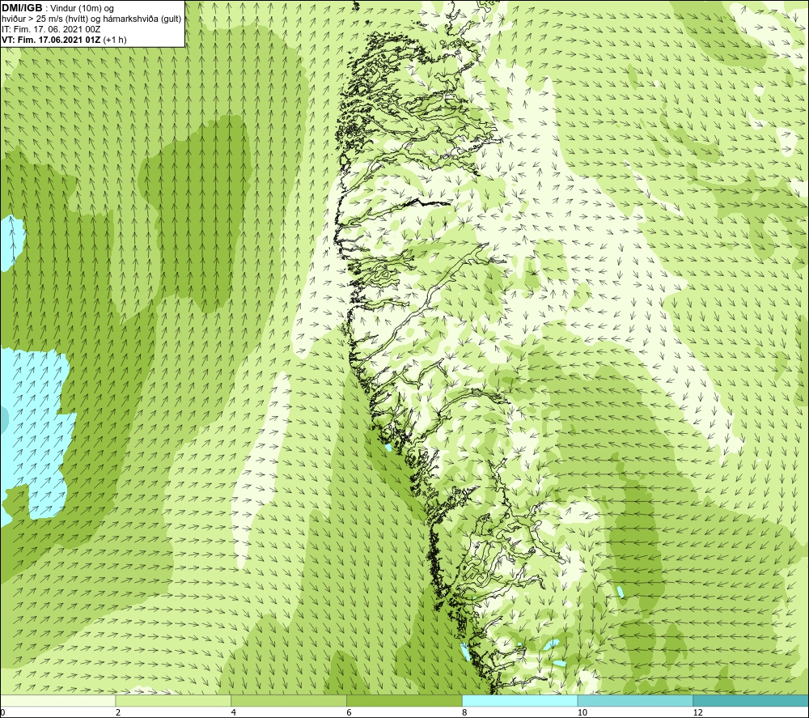
Task: Click the 'IT: Fim. 17. 06. 2021 00Z' line
Action: click(x=51, y=29)
